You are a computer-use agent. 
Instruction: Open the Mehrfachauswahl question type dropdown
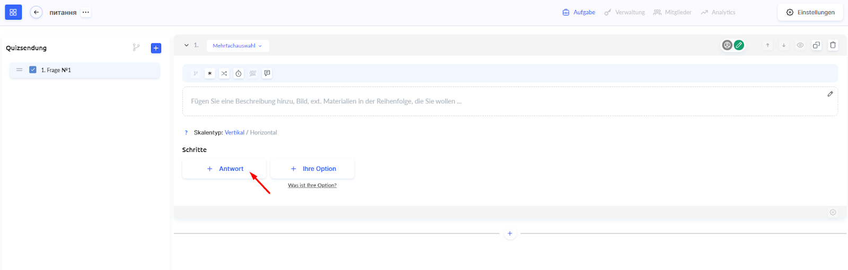237,46
